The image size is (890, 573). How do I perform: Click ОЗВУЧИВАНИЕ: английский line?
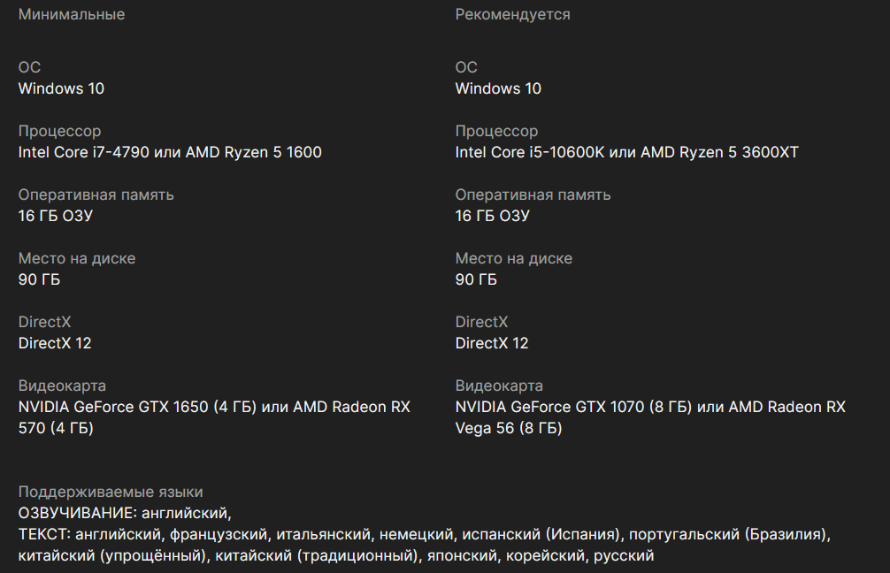pos(125,513)
